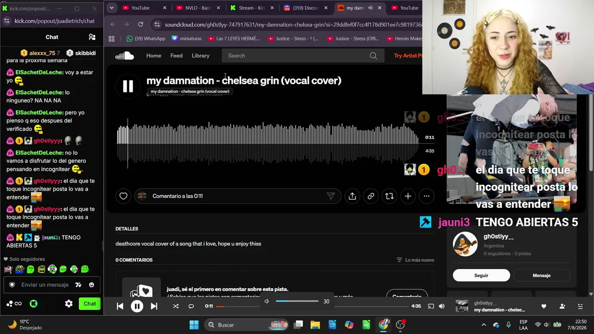The image size is (594, 334).
Task: Toggle repeat in the player bar
Action: click(191, 306)
